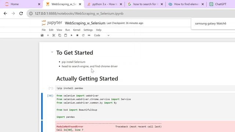Click the 'samsung galaxy Watch6' popup text
This screenshot has height=132, width=235.
pos(210,23)
